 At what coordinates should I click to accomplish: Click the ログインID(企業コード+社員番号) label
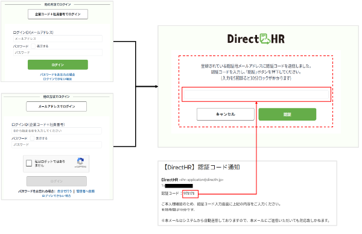click(38, 125)
